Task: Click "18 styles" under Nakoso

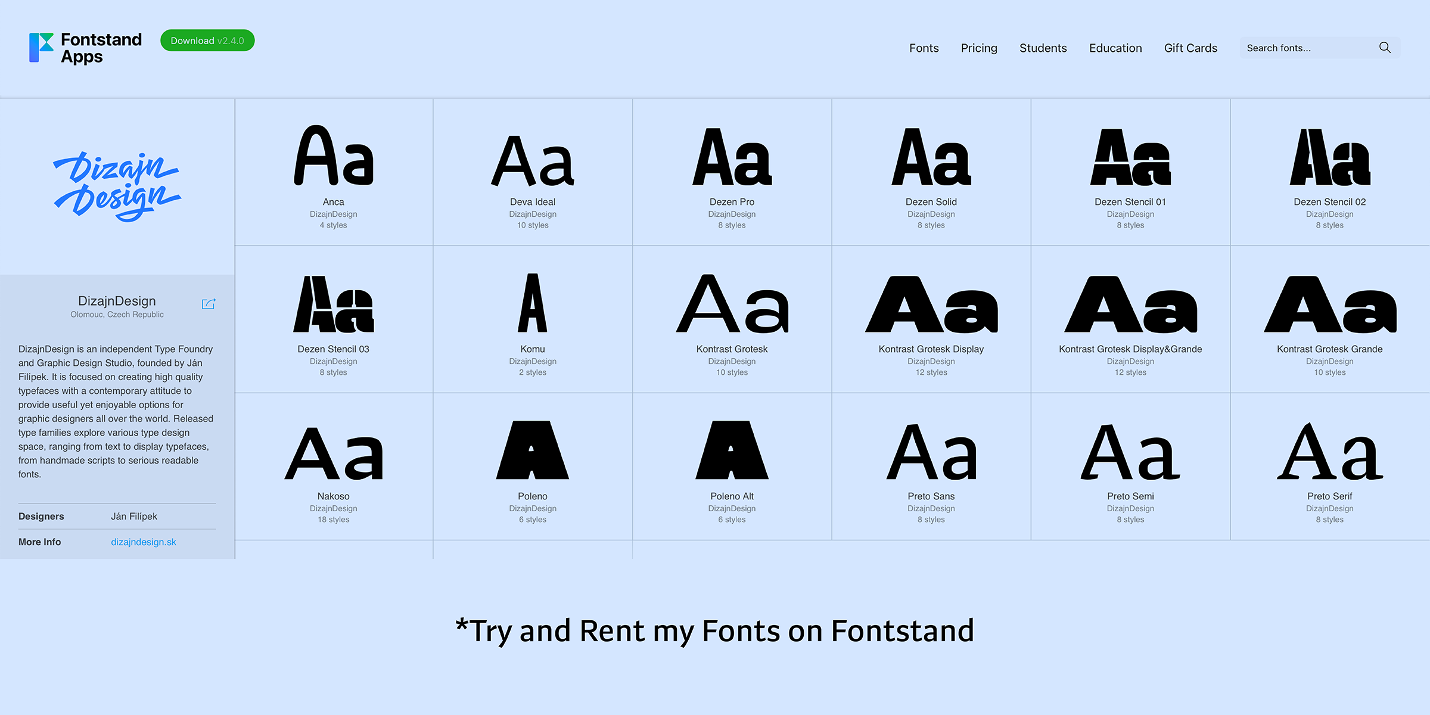Action: click(334, 520)
